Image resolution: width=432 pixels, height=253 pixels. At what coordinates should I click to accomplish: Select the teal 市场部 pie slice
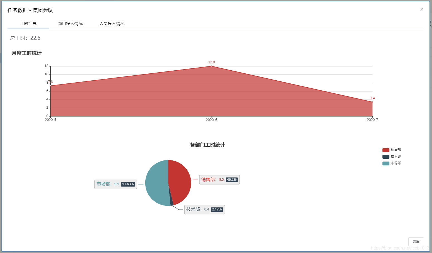(x=156, y=183)
